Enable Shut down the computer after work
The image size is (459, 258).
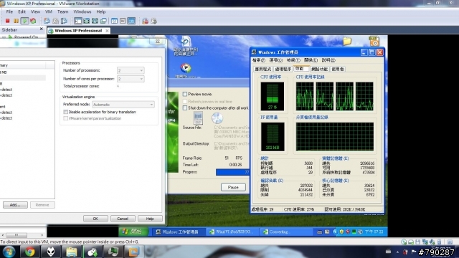point(185,108)
